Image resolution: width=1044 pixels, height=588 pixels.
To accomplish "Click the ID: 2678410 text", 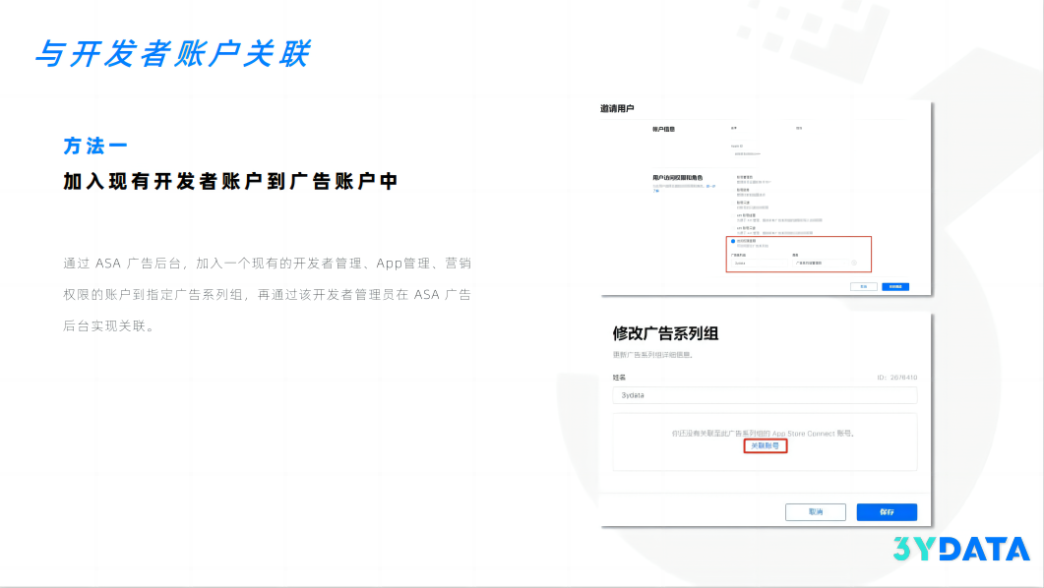I will 896,378.
